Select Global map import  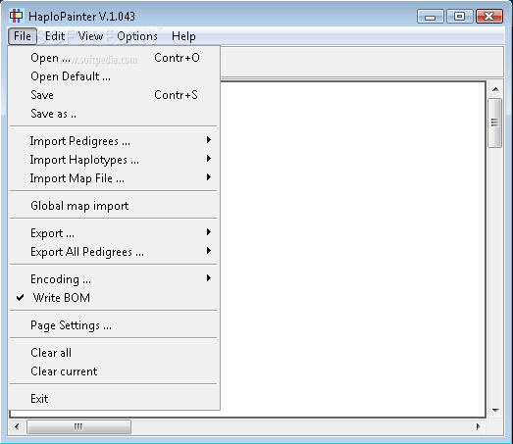pos(115,206)
